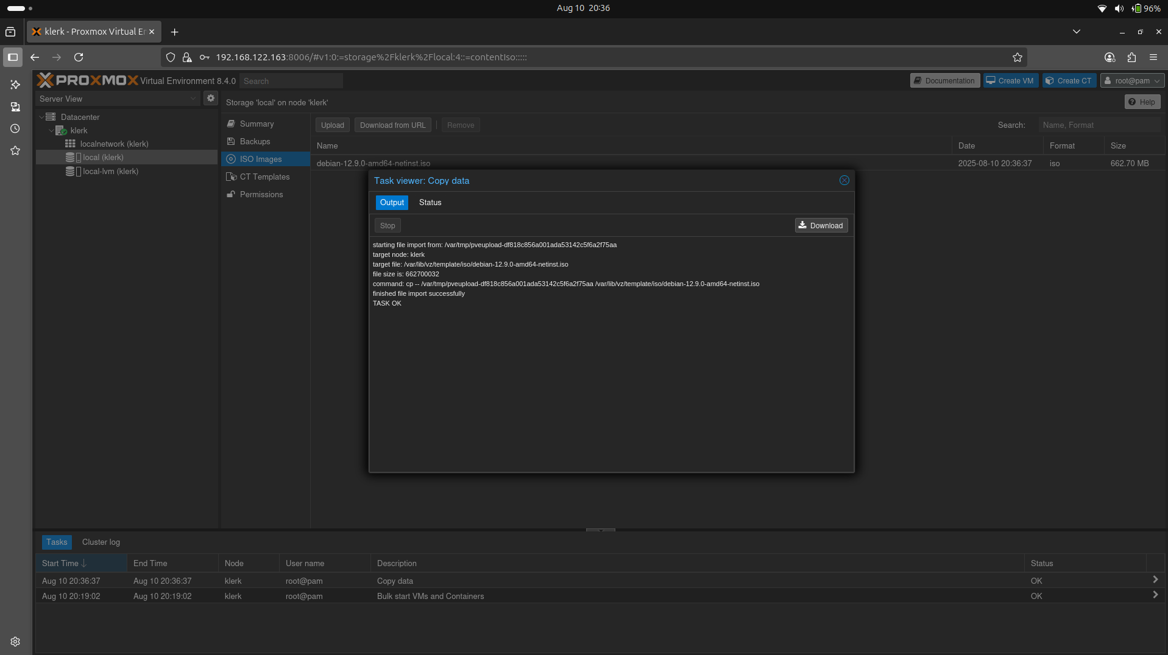
Task: Collapse the Datacenter tree node
Action: 42,116
